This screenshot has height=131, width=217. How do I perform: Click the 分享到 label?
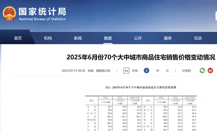click(x=187, y=71)
